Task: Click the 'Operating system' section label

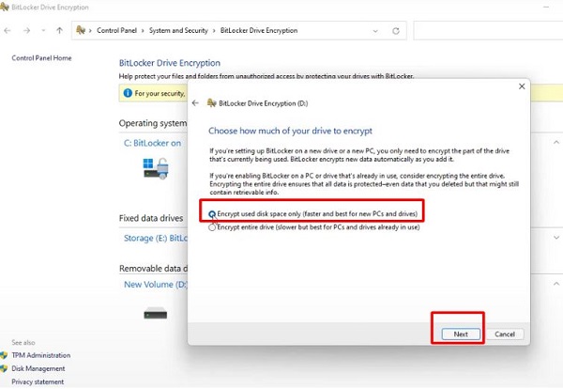Action: tap(153, 123)
